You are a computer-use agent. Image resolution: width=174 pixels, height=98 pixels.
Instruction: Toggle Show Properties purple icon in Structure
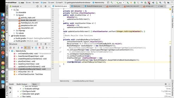pyautogui.click(x=22, y=48)
